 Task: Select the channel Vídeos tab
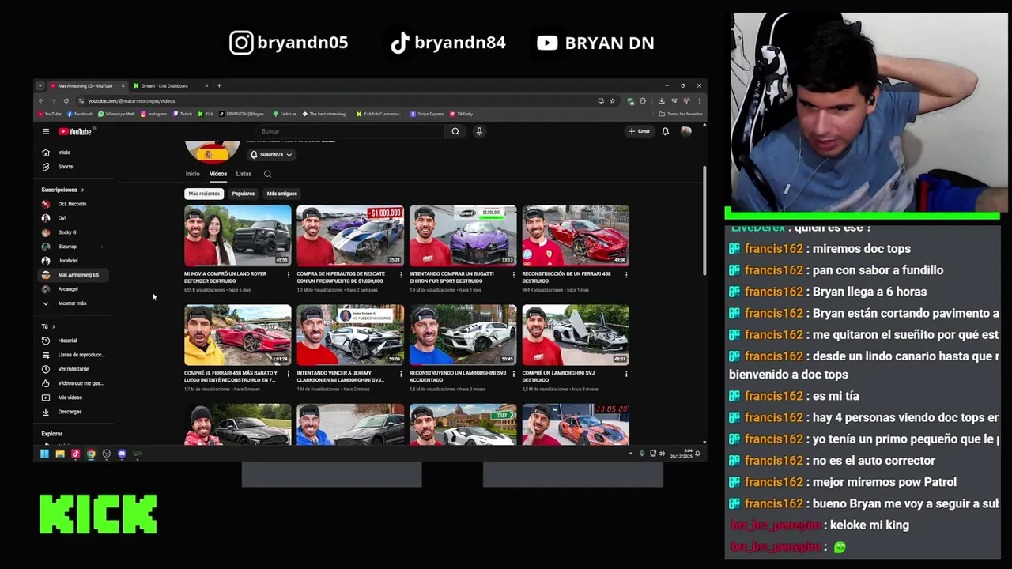[x=218, y=174]
